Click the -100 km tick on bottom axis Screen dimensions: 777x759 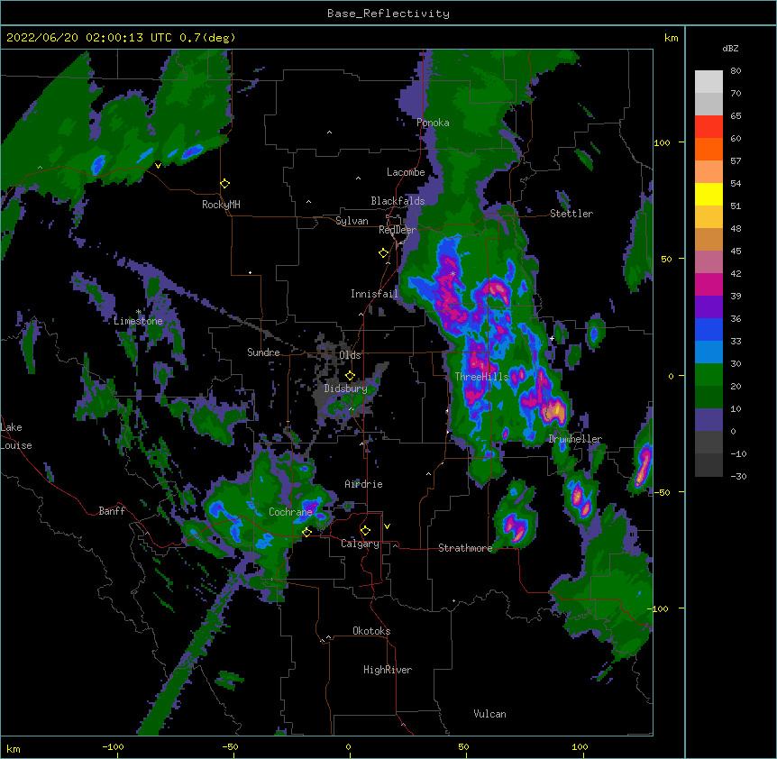(113, 746)
